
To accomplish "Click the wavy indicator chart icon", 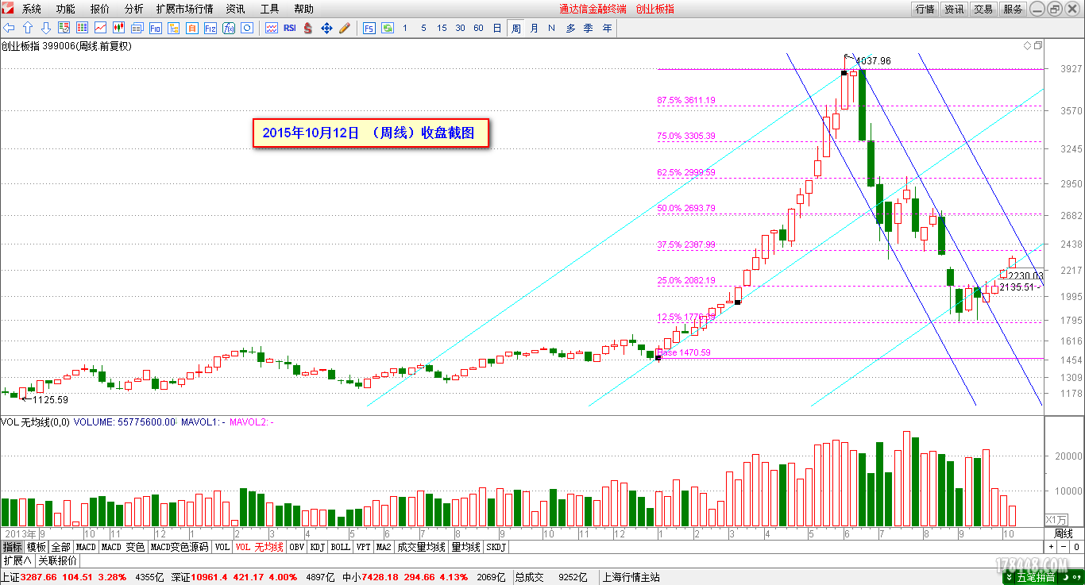I will pyautogui.click(x=271, y=28).
